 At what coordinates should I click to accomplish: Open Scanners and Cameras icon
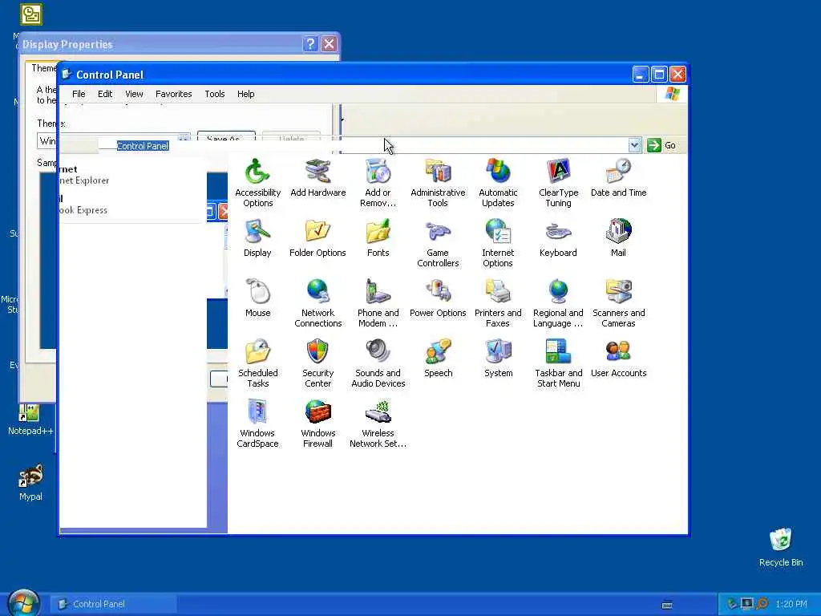coord(618,292)
